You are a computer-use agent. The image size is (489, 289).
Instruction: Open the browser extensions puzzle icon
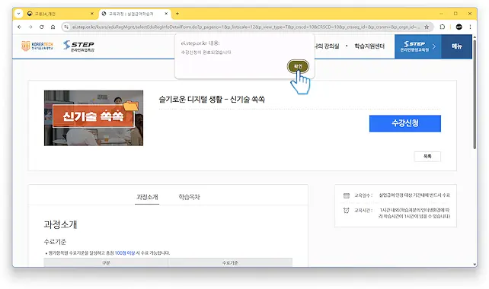pyautogui.click(x=443, y=27)
